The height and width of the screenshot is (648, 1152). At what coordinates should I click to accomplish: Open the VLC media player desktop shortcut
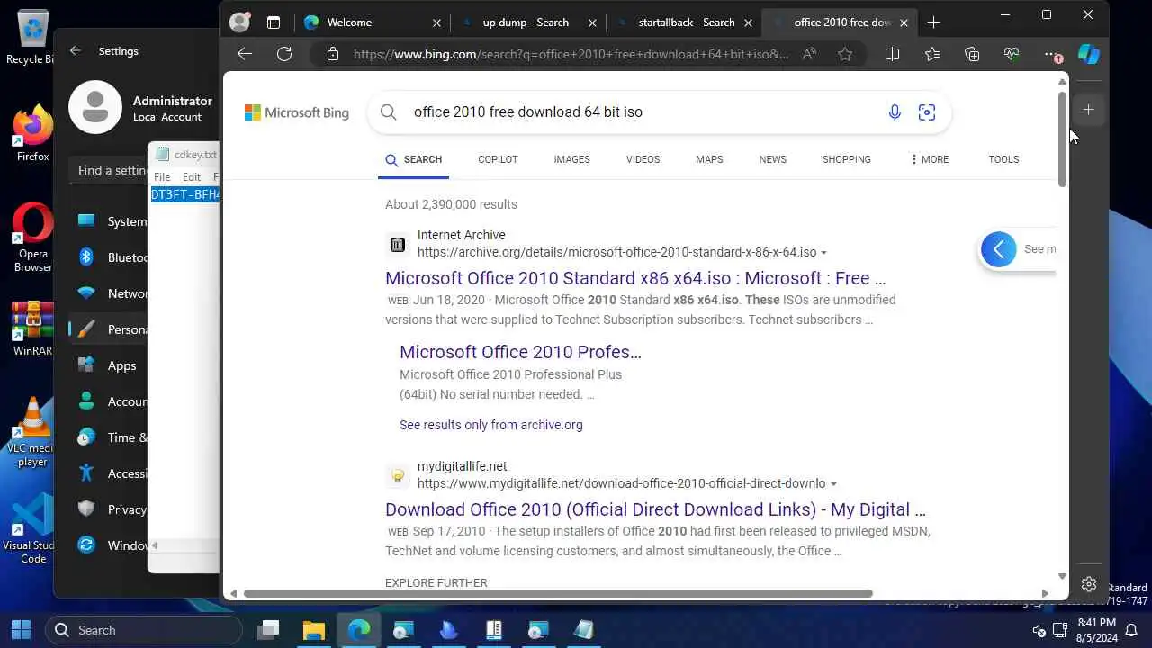32,433
